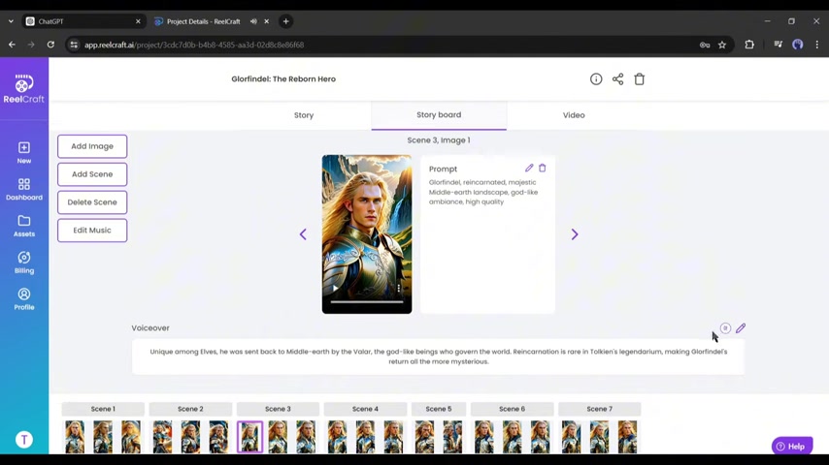Select the Scene 1 header

pos(103,409)
